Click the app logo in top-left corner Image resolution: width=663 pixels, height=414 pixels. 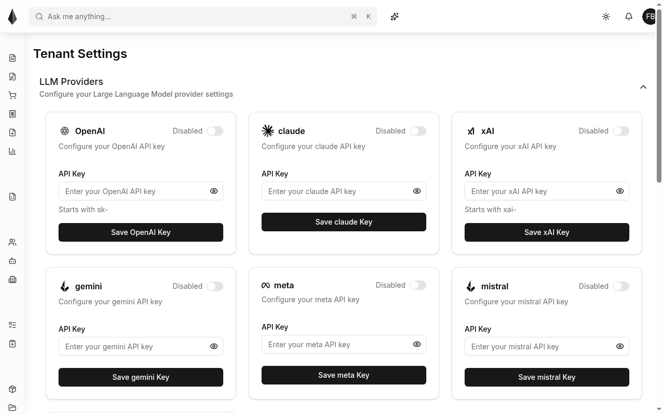(12, 17)
